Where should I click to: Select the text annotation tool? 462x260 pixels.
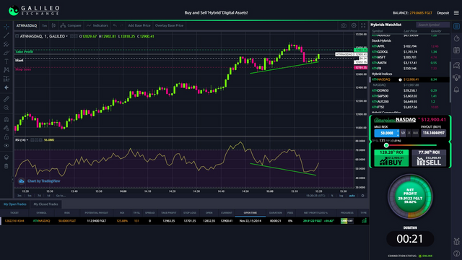(x=6, y=61)
